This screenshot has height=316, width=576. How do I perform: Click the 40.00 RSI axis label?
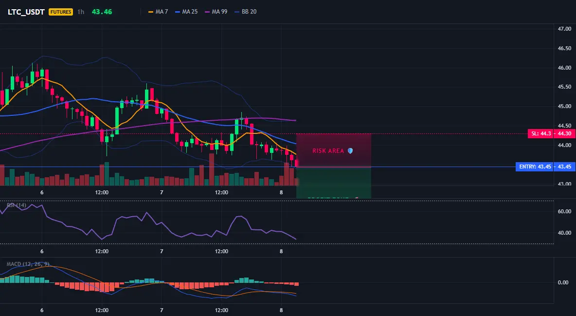pyautogui.click(x=564, y=233)
